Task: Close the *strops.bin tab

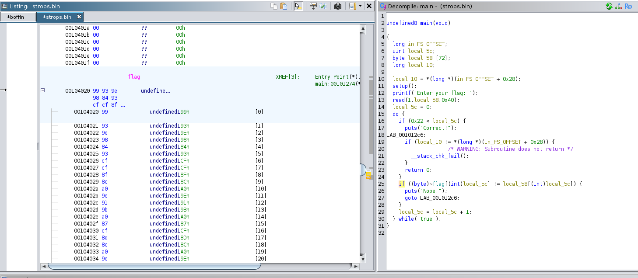Action: tap(79, 17)
